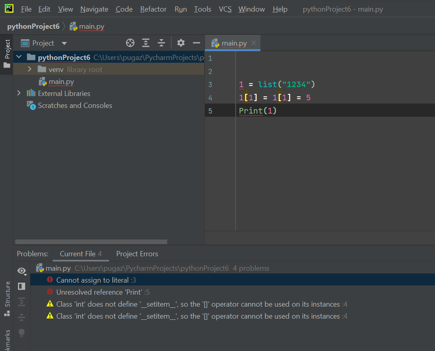Switch to the main.py editor tab
The width and height of the screenshot is (435, 351).
click(232, 43)
